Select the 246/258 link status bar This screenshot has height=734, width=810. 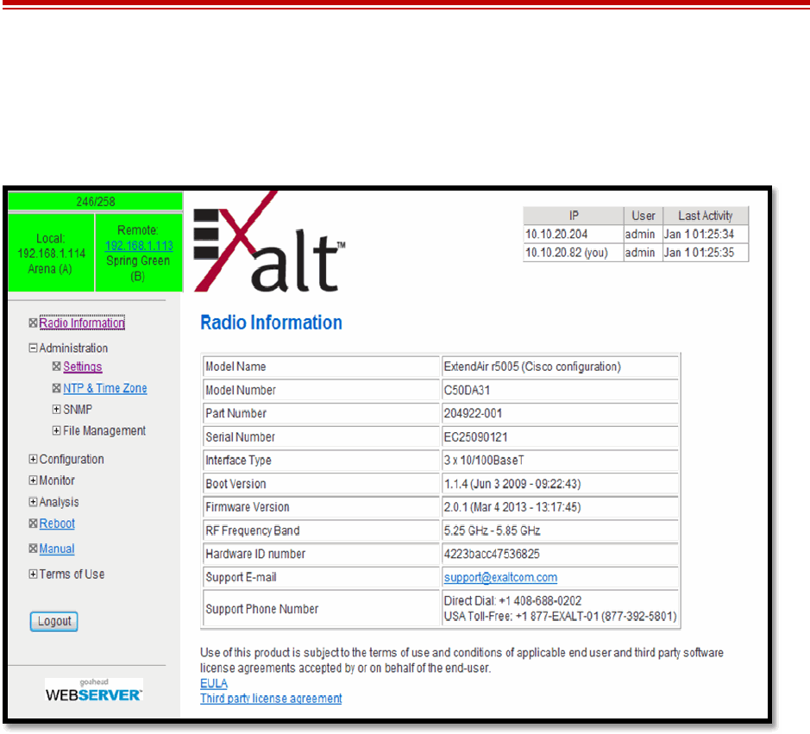[96, 202]
